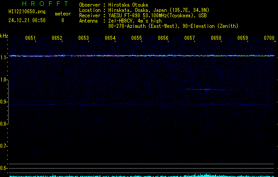Click the 0.8 kHz axis label

(x=4, y=124)
